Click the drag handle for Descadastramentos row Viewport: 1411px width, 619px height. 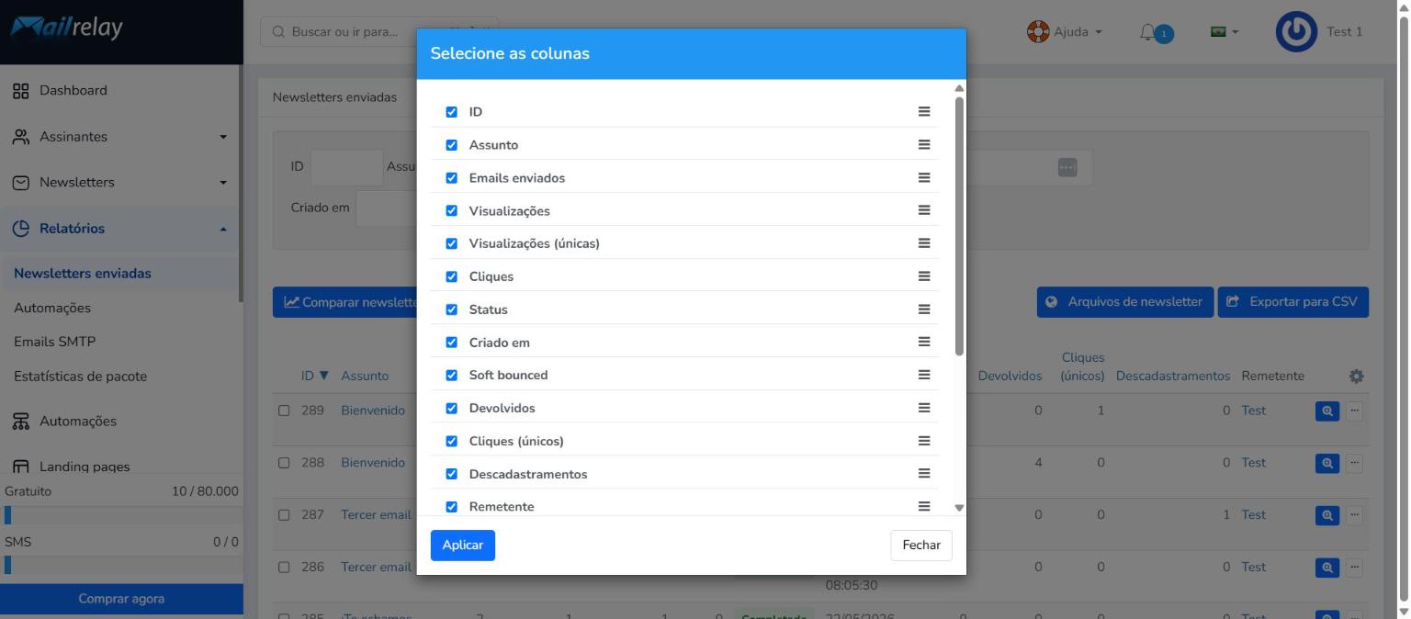[x=924, y=474]
